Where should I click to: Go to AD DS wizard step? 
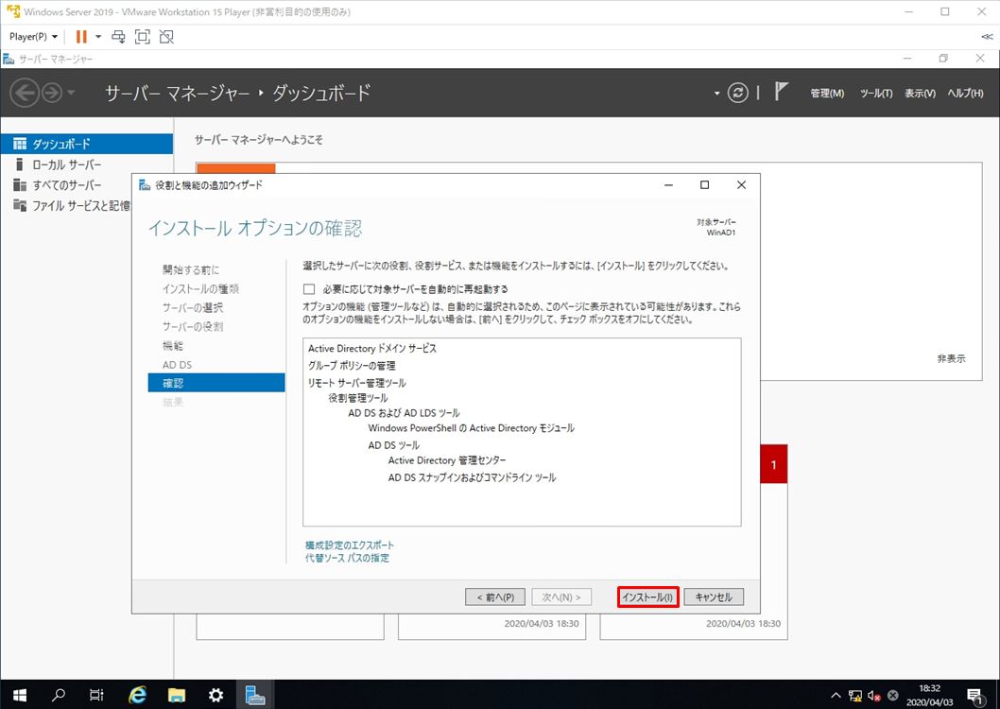[178, 365]
